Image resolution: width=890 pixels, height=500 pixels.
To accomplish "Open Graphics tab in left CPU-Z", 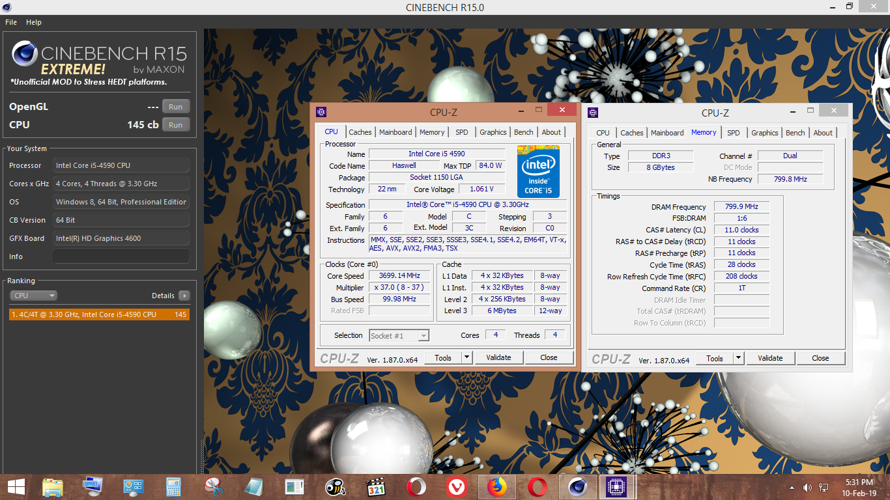I will coord(493,132).
